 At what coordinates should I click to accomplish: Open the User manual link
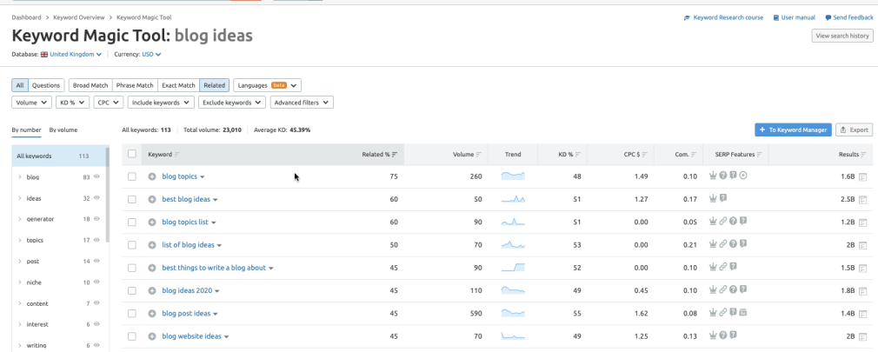click(794, 18)
